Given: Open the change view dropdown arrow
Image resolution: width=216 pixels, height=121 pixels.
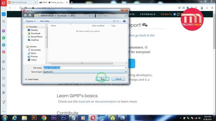Looking at the screenshot, I should [x=118, y=21].
